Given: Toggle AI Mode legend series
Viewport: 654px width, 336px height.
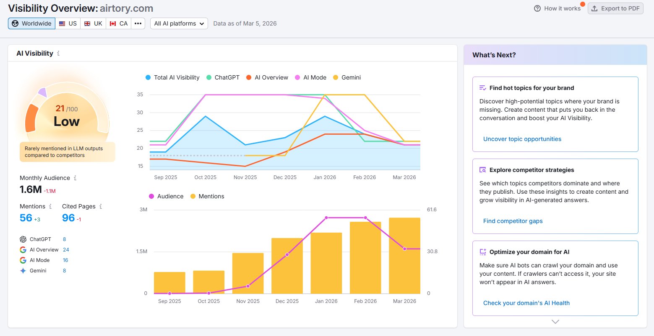Looking at the screenshot, I should (310, 77).
